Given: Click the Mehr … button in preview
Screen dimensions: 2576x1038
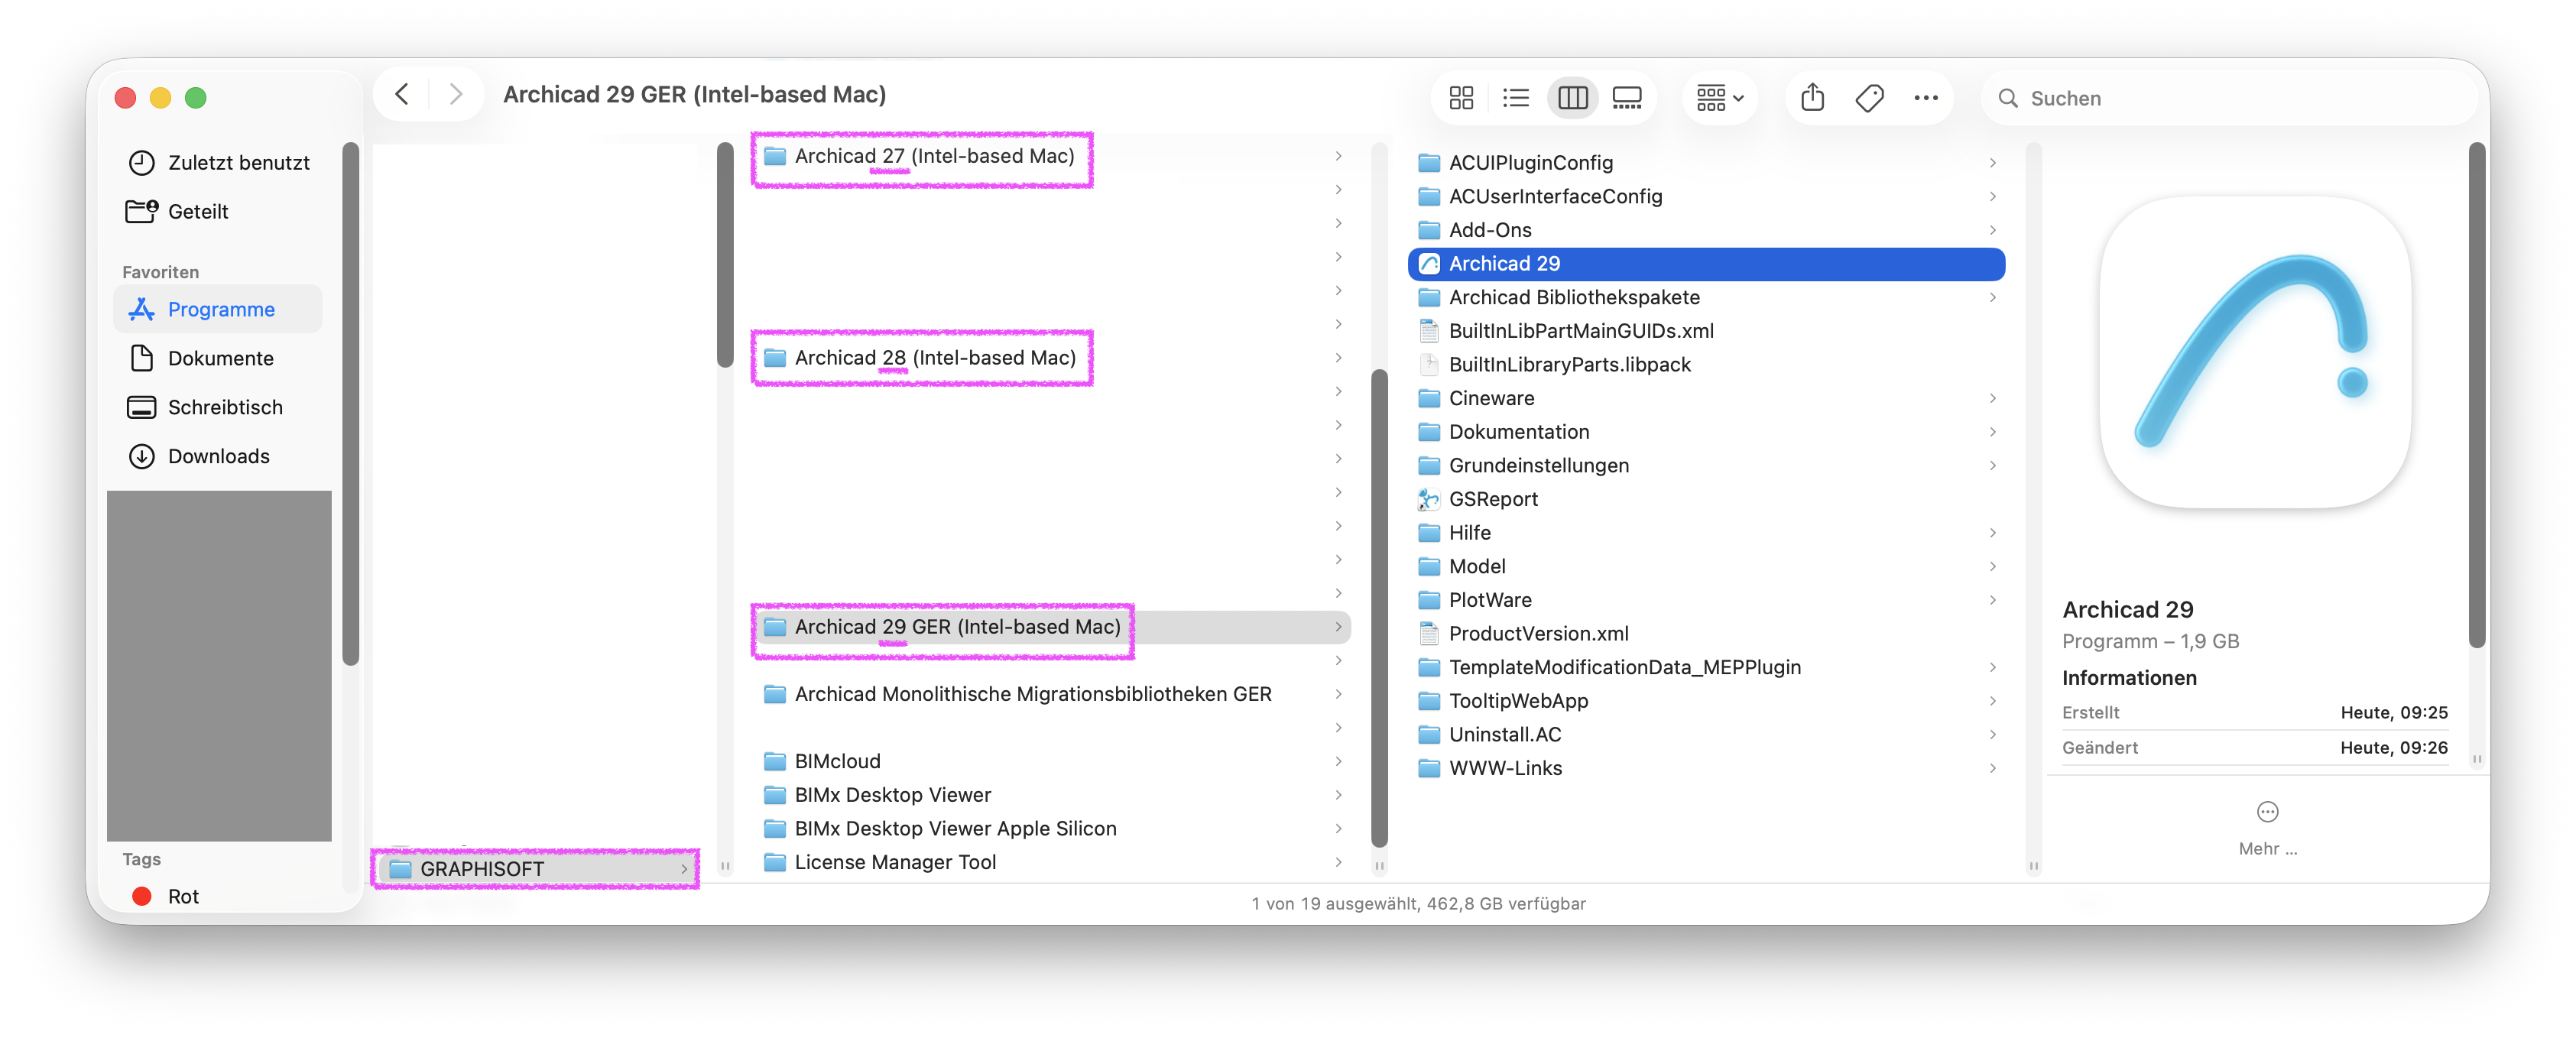Looking at the screenshot, I should [2267, 829].
